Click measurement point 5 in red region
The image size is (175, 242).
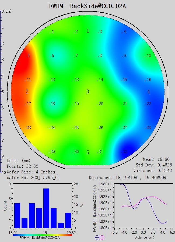click(x=27, y=56)
